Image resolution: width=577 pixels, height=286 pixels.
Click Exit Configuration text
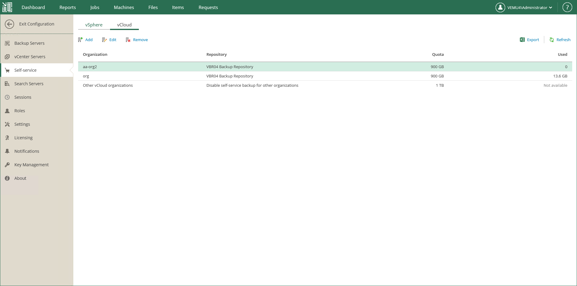37,24
